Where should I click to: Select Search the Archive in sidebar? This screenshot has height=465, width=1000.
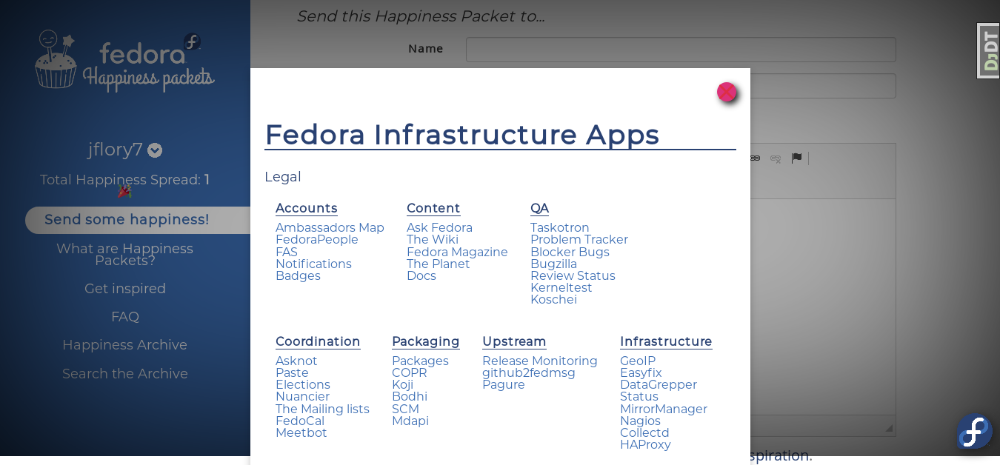pyautogui.click(x=125, y=374)
